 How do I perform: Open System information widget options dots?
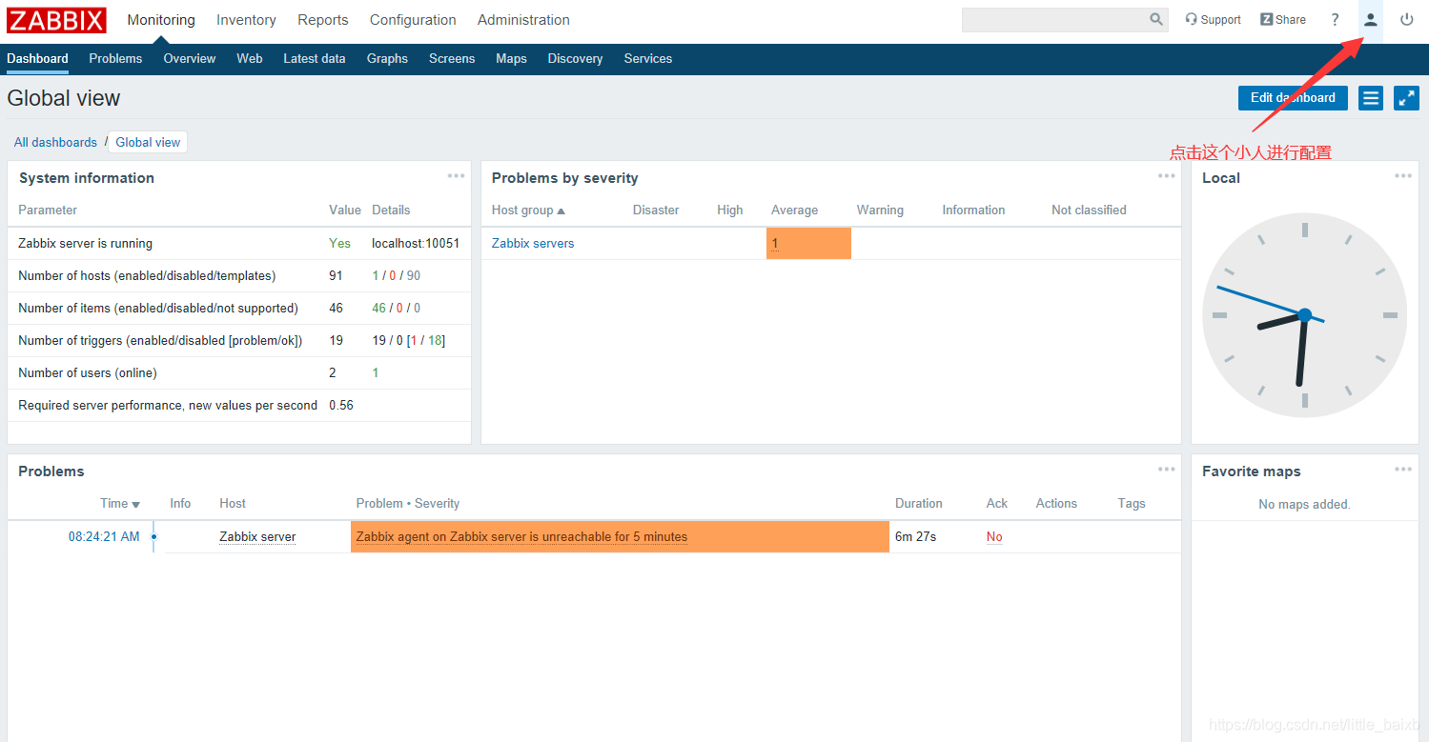[457, 176]
